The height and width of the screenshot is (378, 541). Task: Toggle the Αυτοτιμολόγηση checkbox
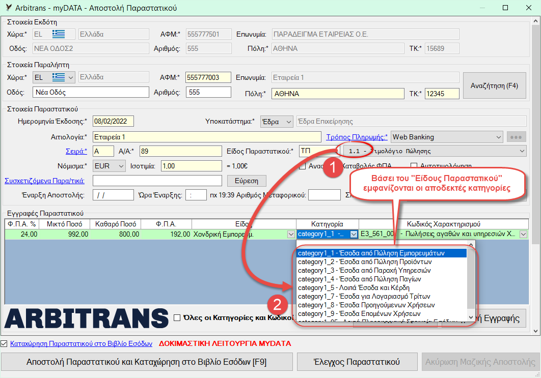click(x=414, y=166)
